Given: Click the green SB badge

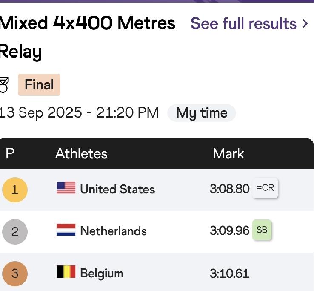Looking at the screenshot, I should [x=262, y=230].
